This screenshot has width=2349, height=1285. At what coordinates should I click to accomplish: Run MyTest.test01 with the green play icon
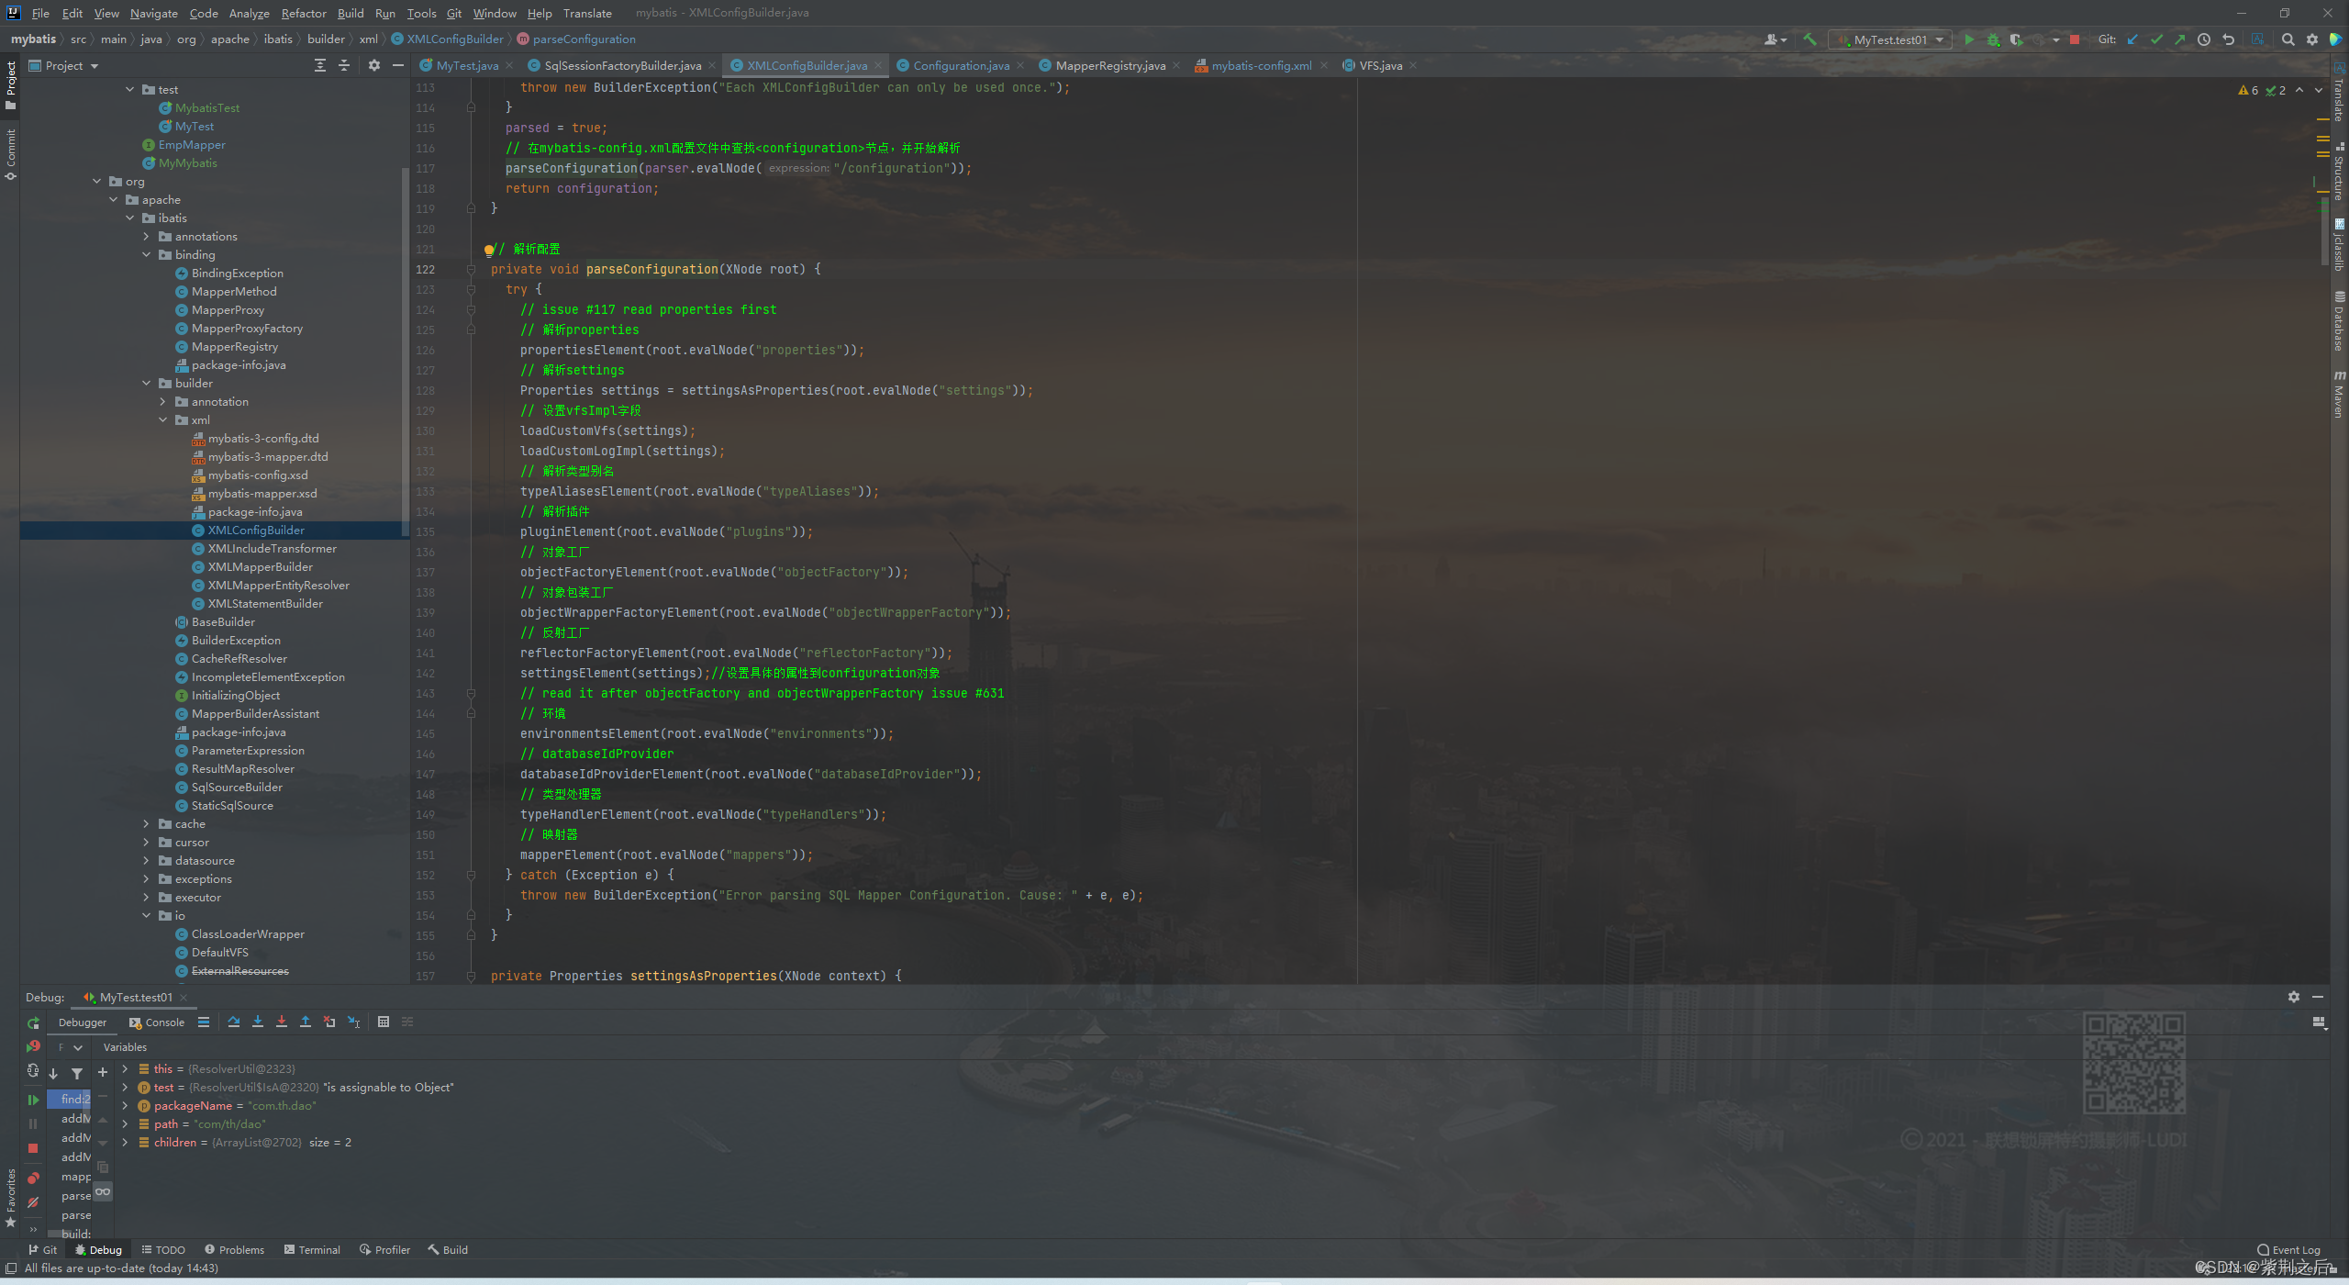coord(1969,39)
